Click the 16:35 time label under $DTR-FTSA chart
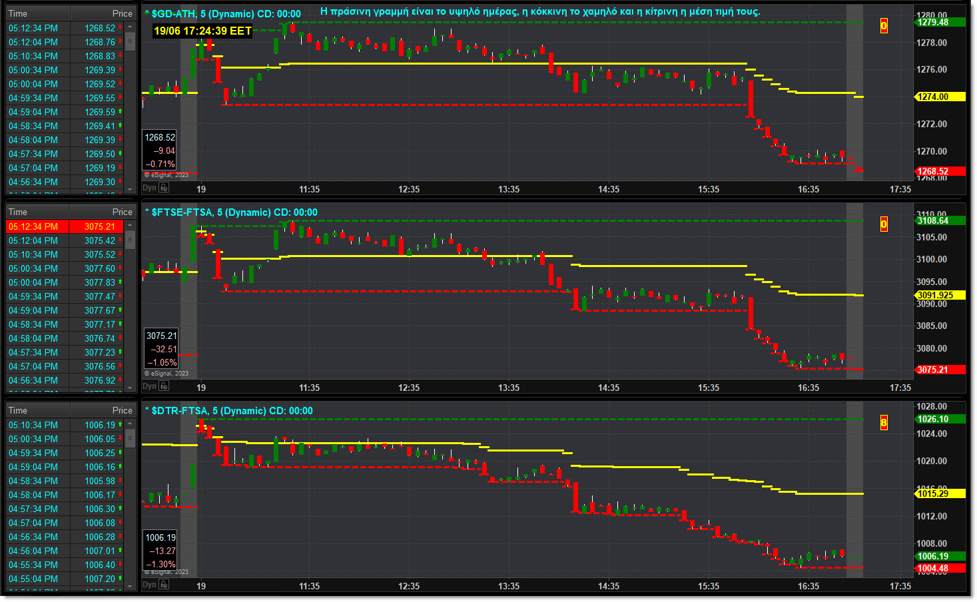The image size is (977, 602). tap(809, 586)
